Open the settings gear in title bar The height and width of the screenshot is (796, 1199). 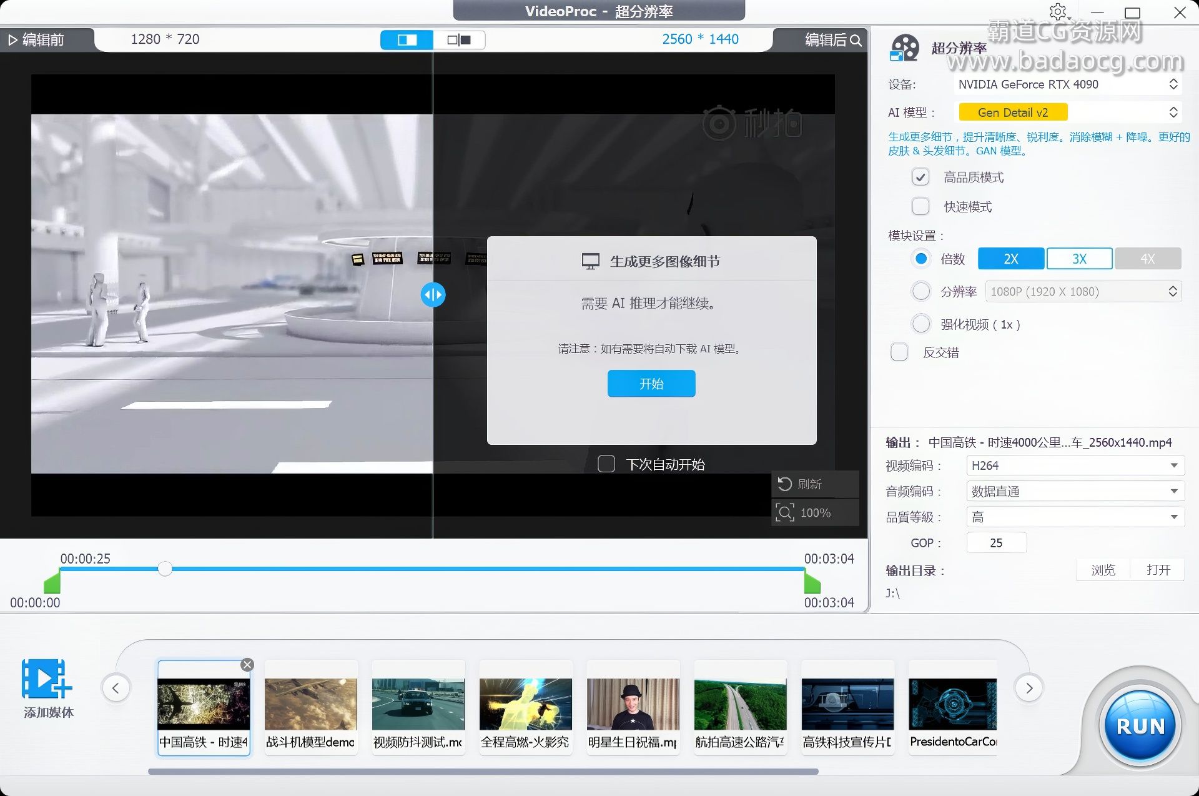(x=1058, y=11)
